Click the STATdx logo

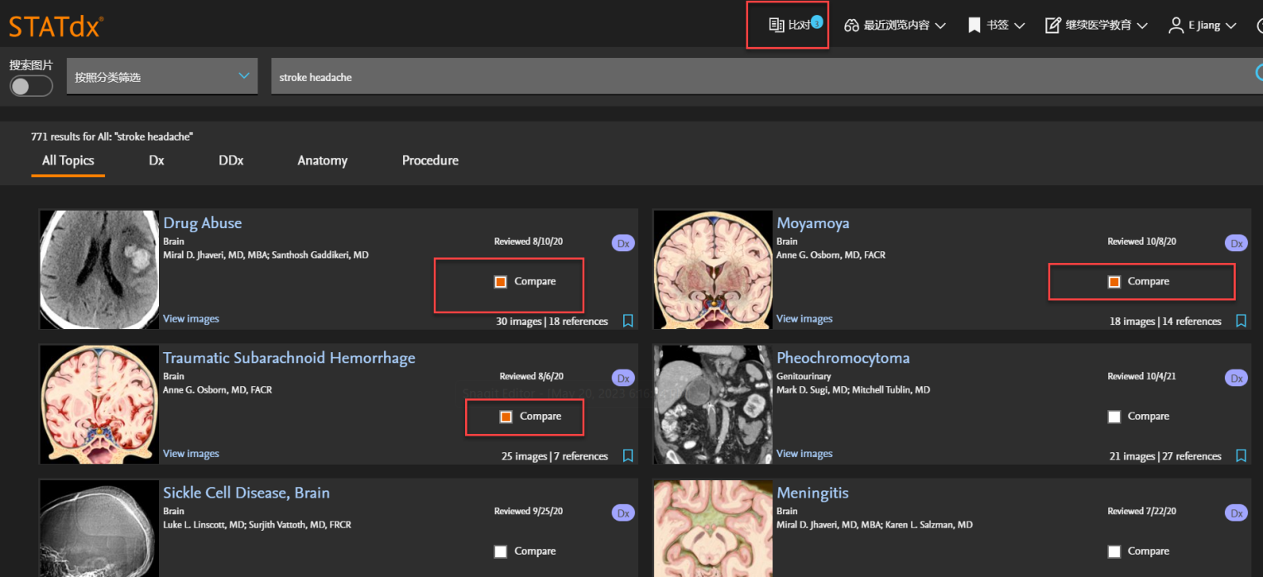click(x=55, y=26)
